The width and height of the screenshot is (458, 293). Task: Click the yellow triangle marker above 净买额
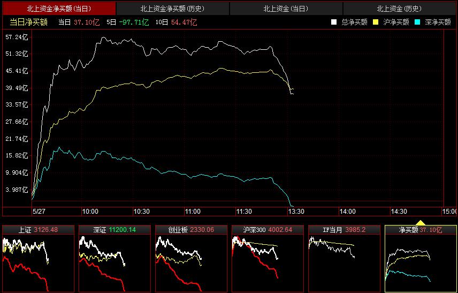tap(421, 222)
